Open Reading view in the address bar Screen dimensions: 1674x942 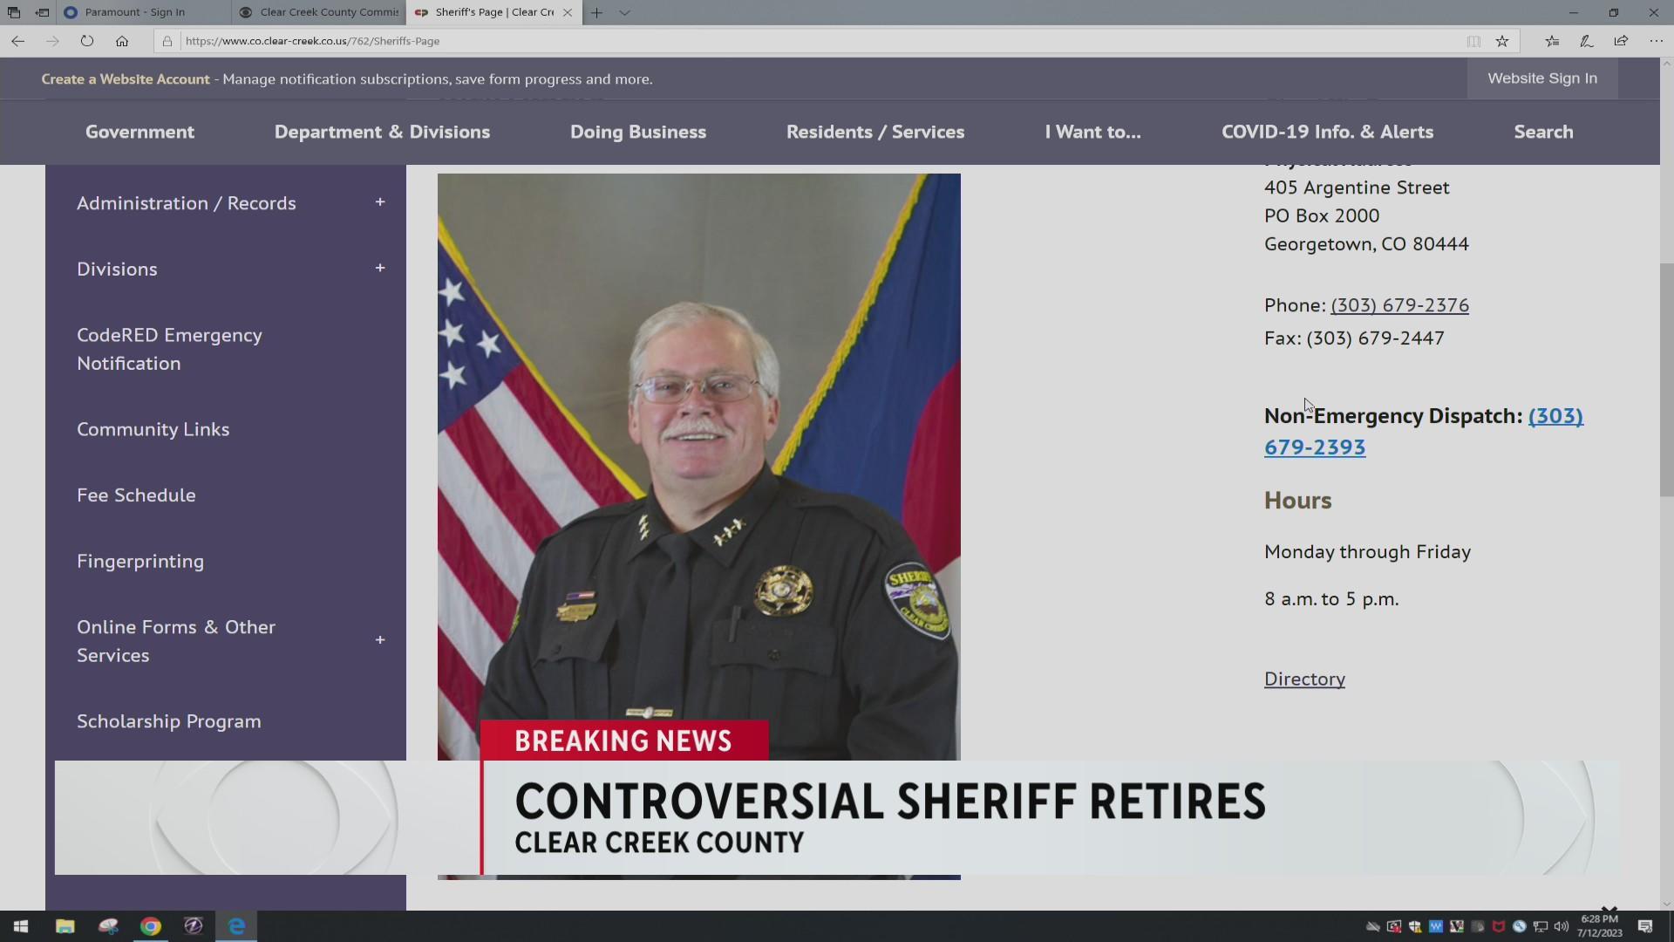point(1473,40)
